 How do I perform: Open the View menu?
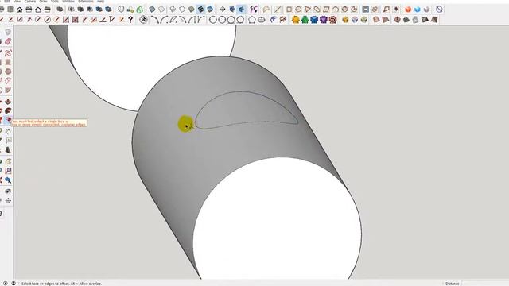[x=17, y=2]
